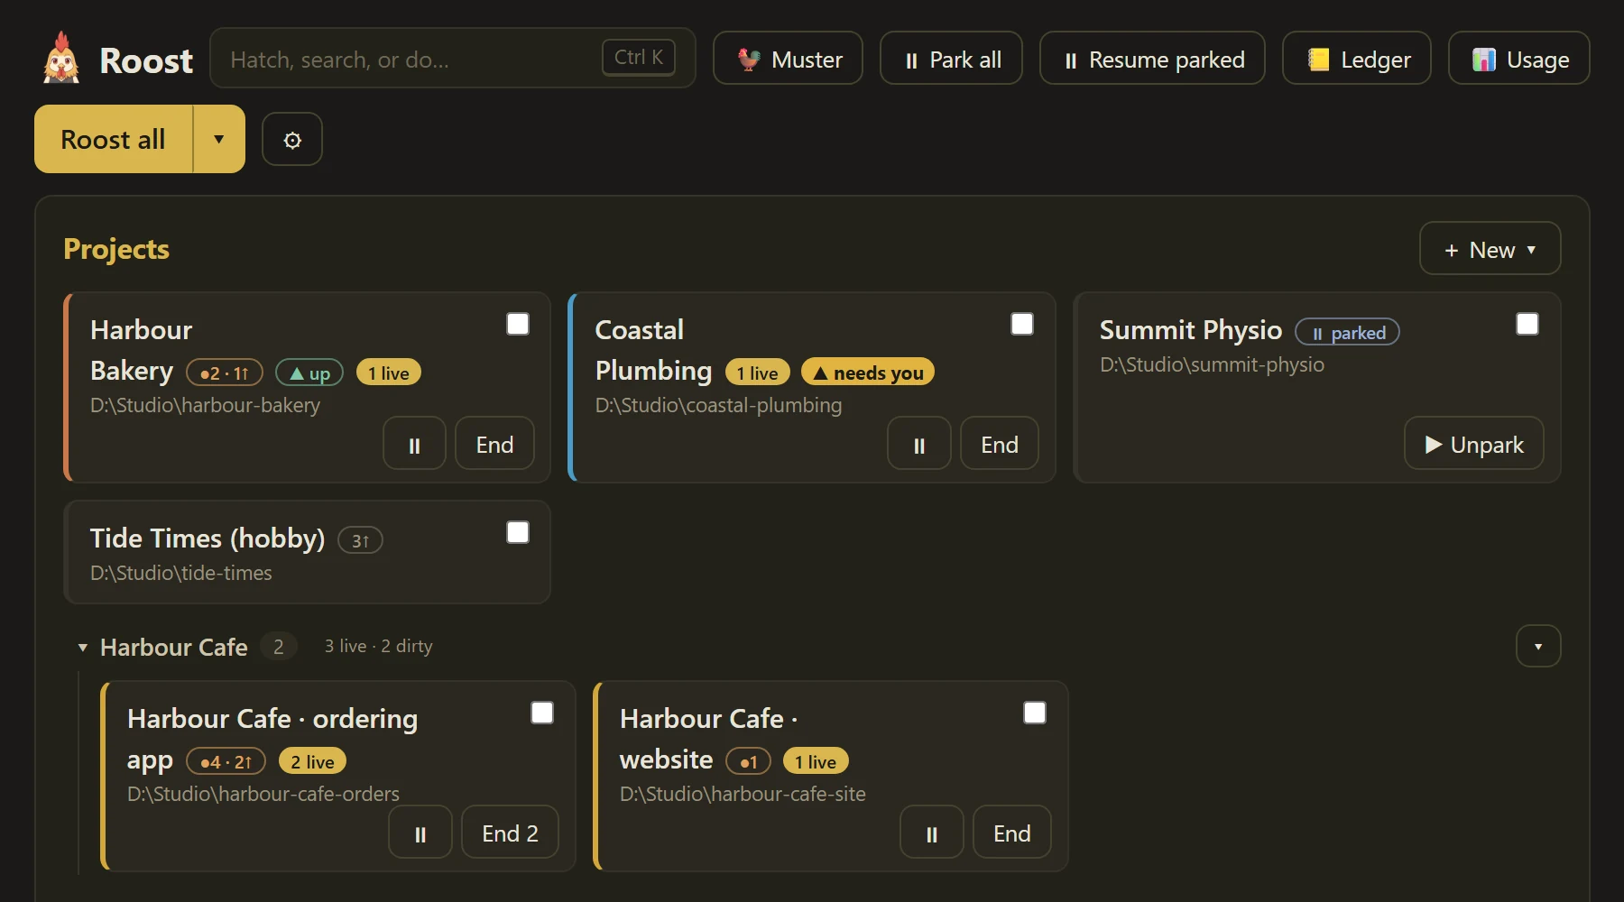Open the New project dropdown

(1490, 249)
